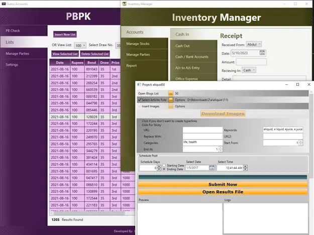Switch to Manage Stocks menu

[x=138, y=43]
